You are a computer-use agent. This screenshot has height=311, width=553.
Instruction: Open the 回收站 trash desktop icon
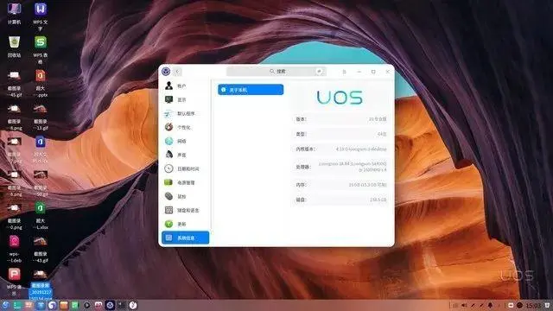click(14, 47)
